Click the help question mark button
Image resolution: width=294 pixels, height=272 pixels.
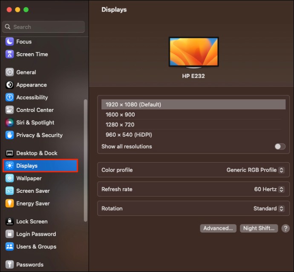[x=285, y=228]
